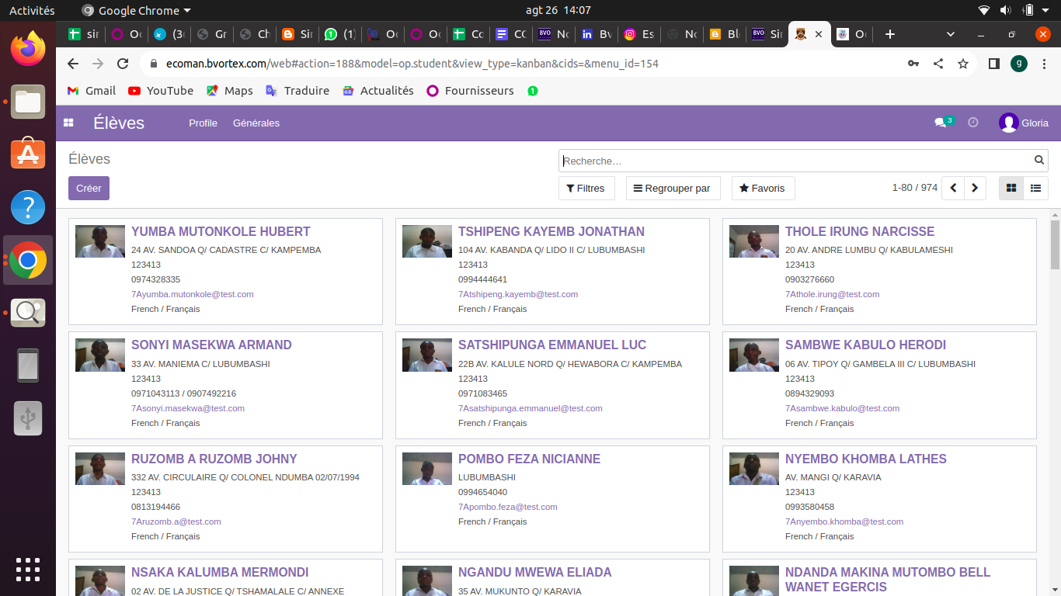The image size is (1061, 596).
Task: Open student YUMBA MUTONKOLE HUBERT
Action: [x=221, y=231]
